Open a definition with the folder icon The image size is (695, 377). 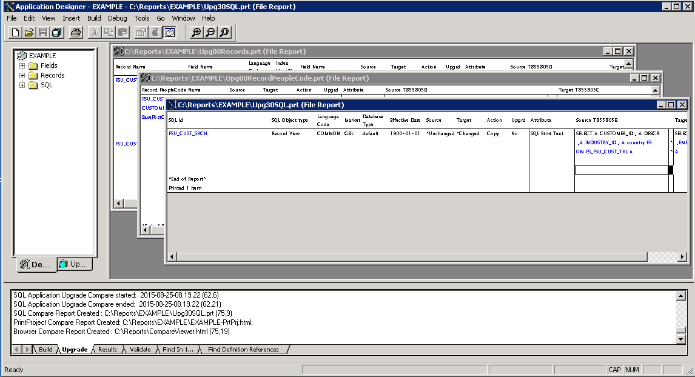(29, 32)
